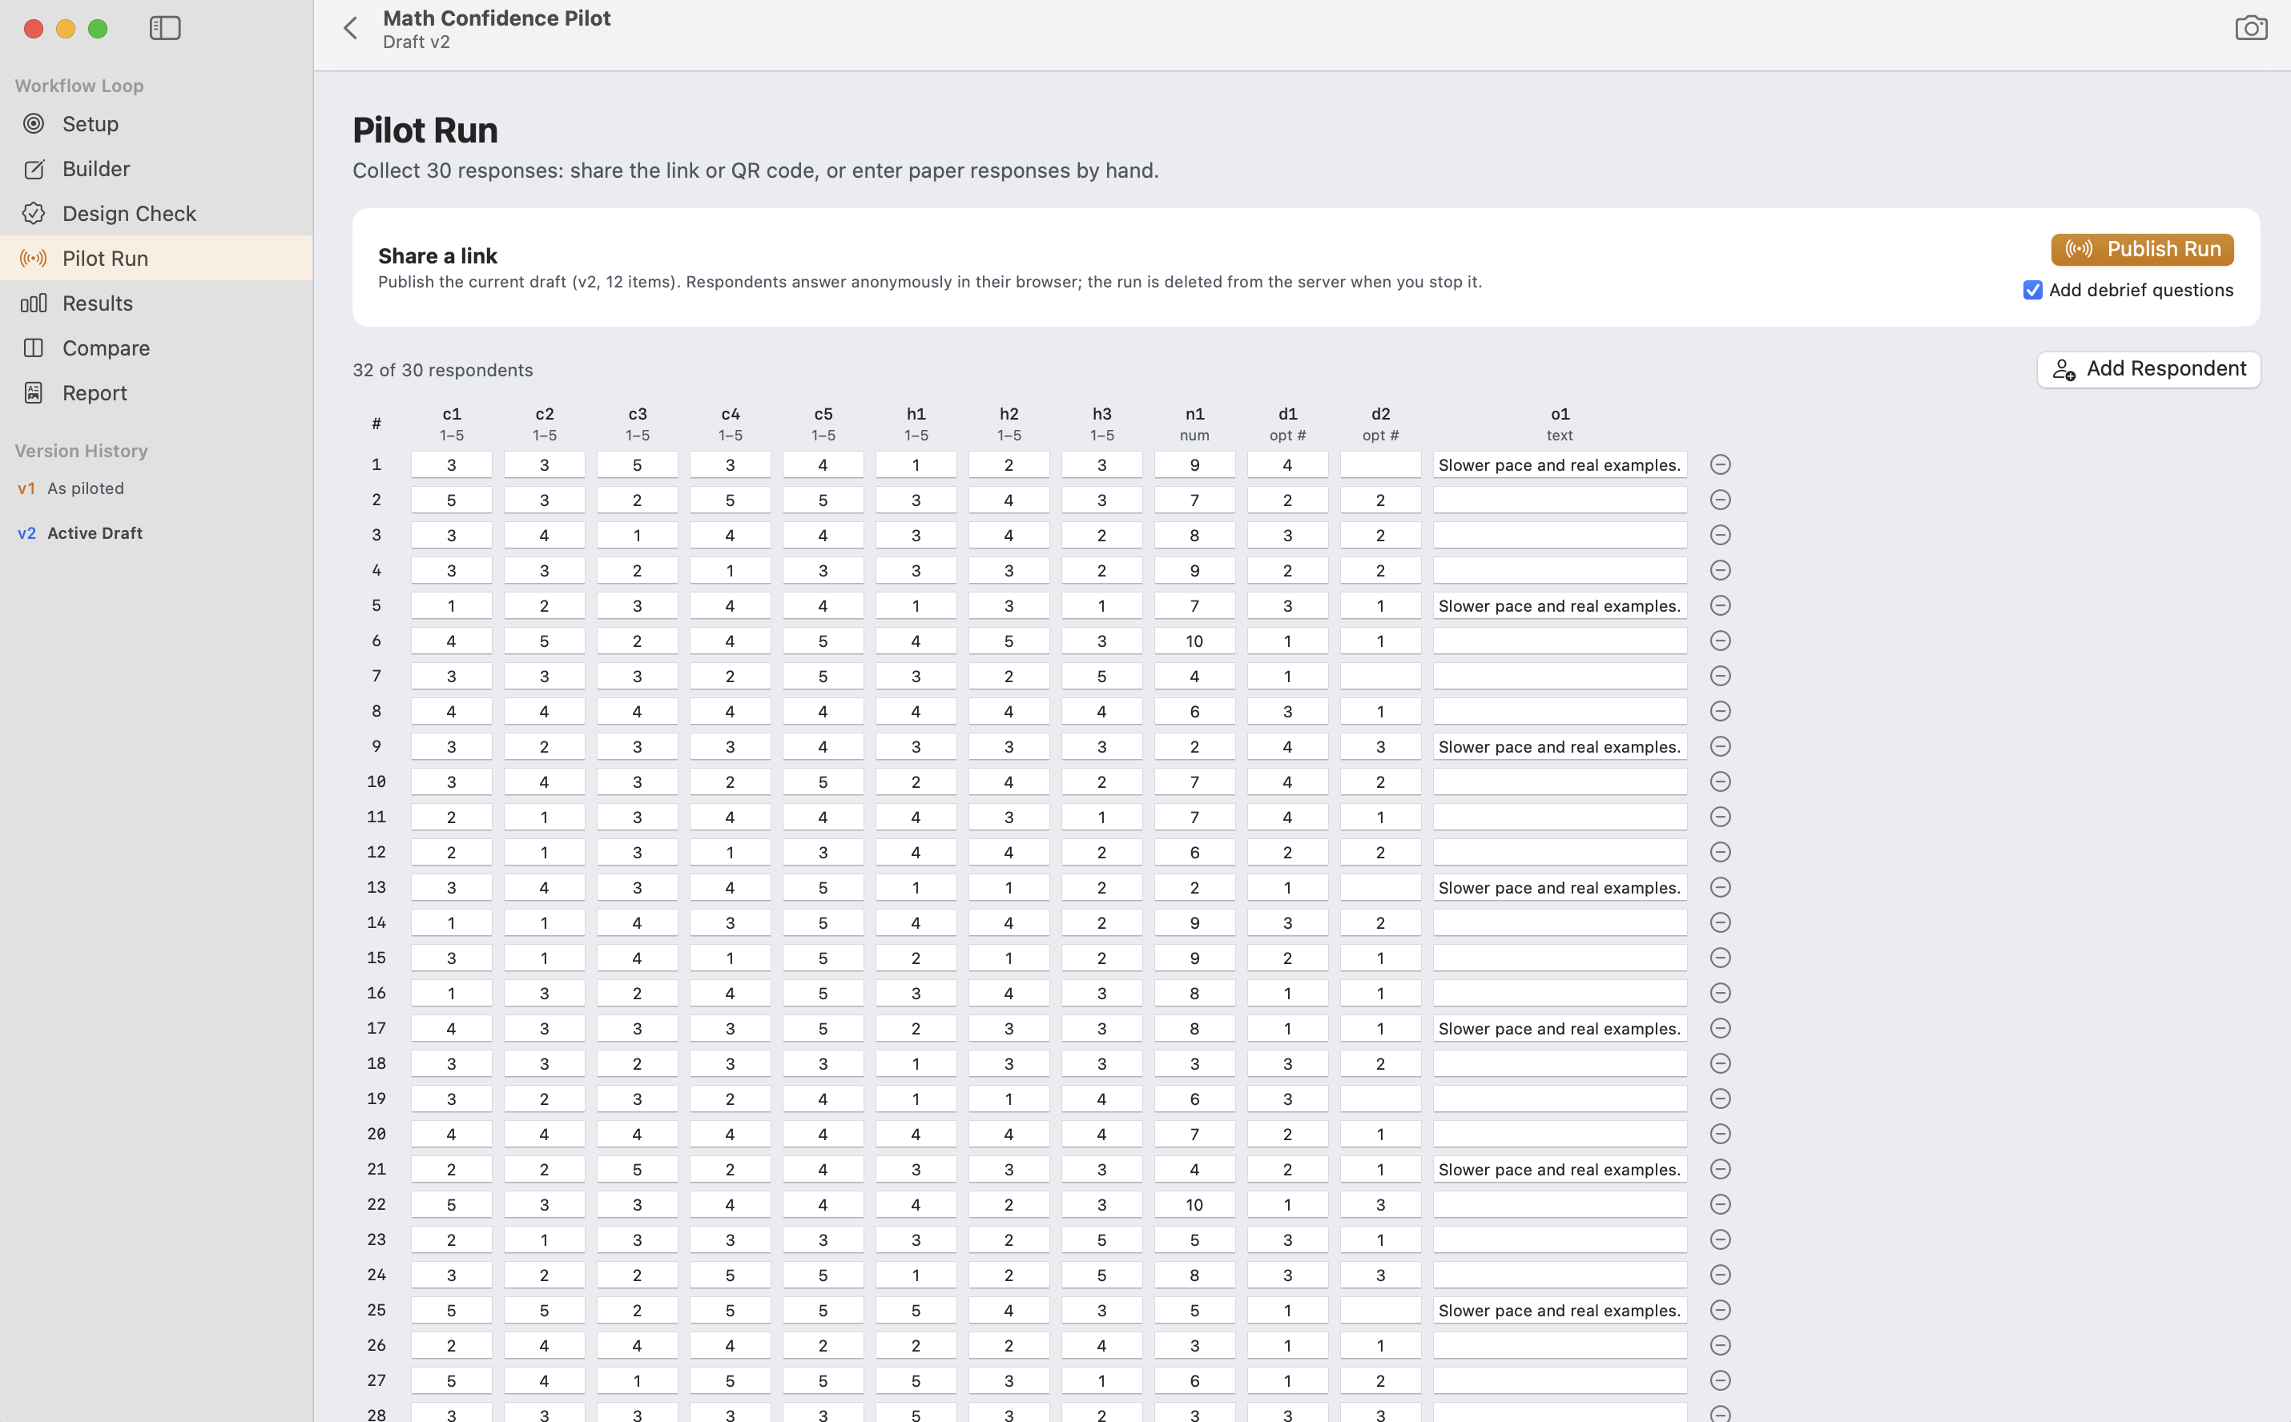Toggle the sidebar panel icon
Screen dimensions: 2291x1422
coord(165,28)
